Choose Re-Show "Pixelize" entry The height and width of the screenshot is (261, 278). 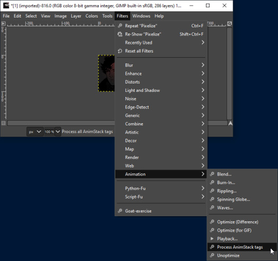pos(161,34)
